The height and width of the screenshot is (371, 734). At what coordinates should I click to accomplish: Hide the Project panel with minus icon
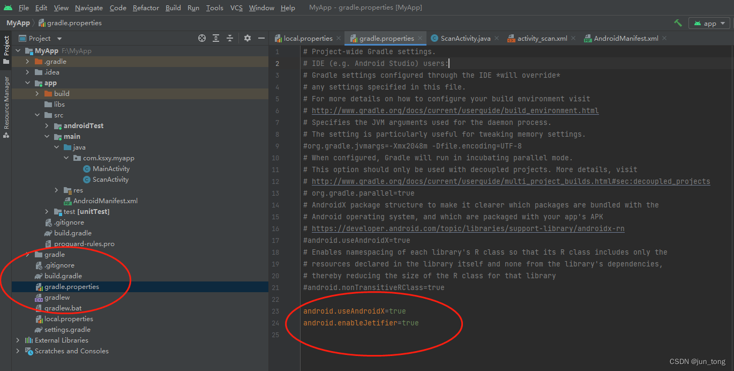(x=261, y=38)
